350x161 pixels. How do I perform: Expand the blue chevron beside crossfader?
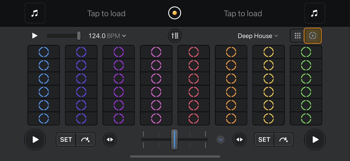pyautogui.click(x=220, y=139)
